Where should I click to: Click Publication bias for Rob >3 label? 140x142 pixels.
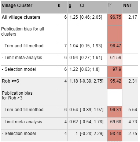(17, 95)
